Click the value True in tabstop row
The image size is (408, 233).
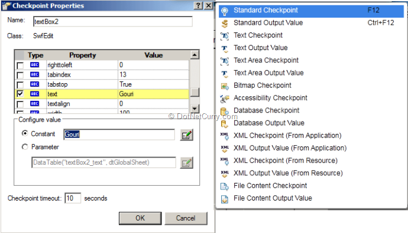pyautogui.click(x=126, y=84)
